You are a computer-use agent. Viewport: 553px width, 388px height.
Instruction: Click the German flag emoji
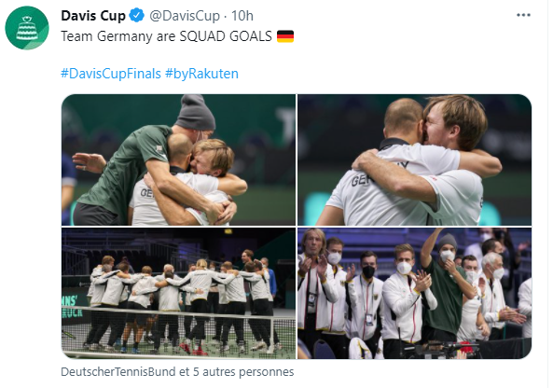285,36
